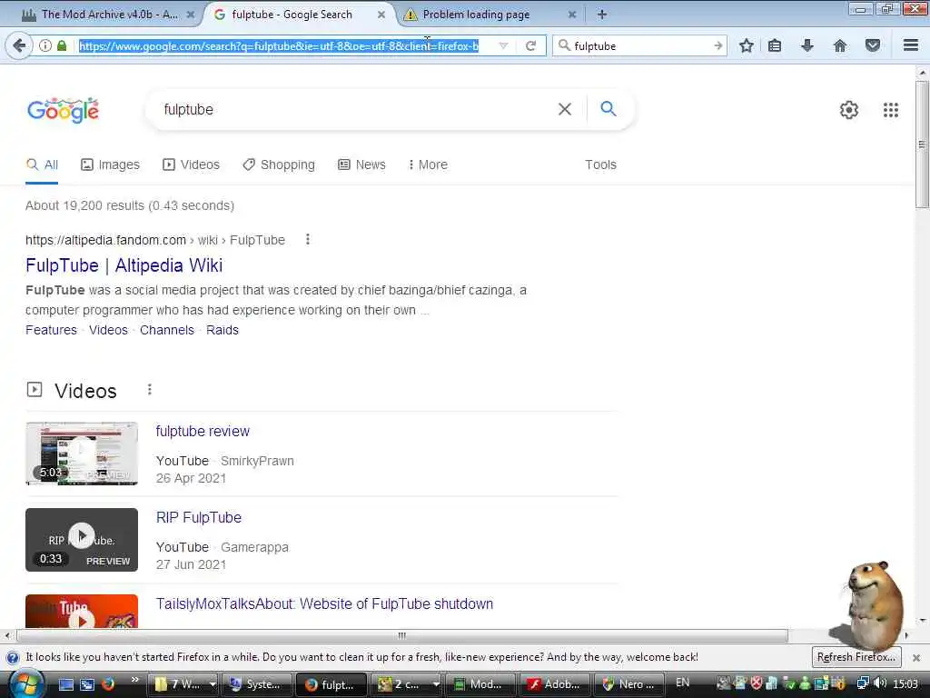
Task: Open the Raids sitelink
Action: [223, 330]
